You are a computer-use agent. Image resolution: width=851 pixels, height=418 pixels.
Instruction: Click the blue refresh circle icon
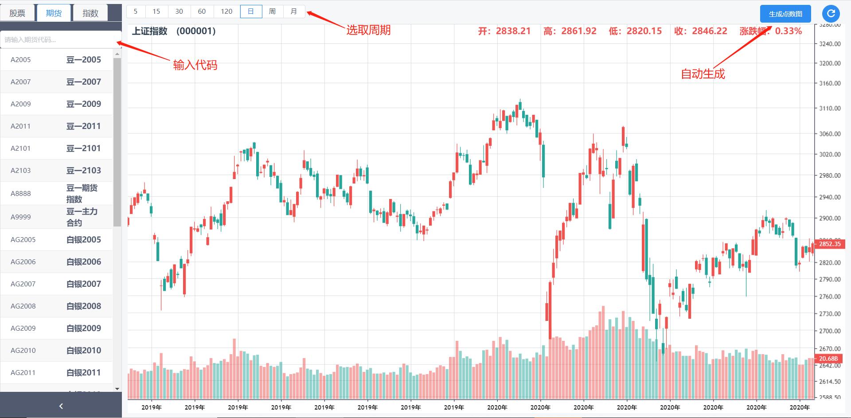coord(831,13)
